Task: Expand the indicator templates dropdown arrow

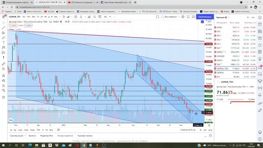Action: pyautogui.click(x=85, y=17)
